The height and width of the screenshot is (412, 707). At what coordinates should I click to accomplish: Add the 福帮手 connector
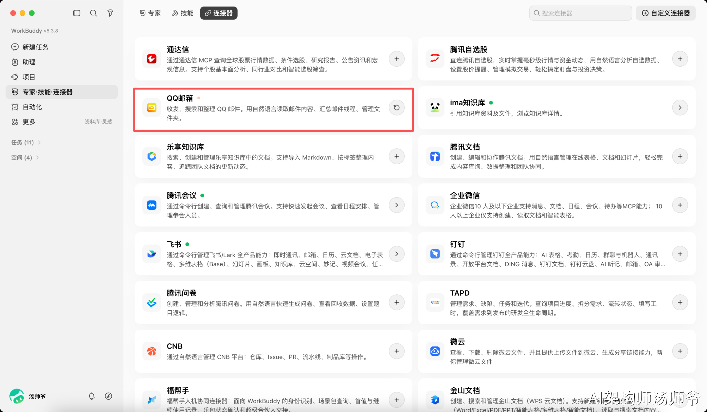pos(397,400)
